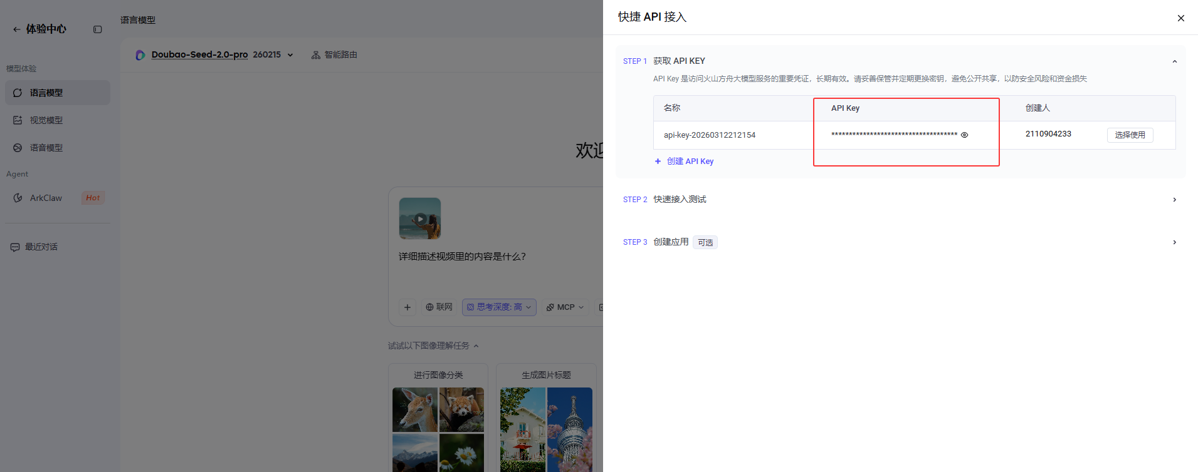Image resolution: width=1198 pixels, height=472 pixels.
Task: Open ArkClaw agent
Action: click(x=46, y=198)
